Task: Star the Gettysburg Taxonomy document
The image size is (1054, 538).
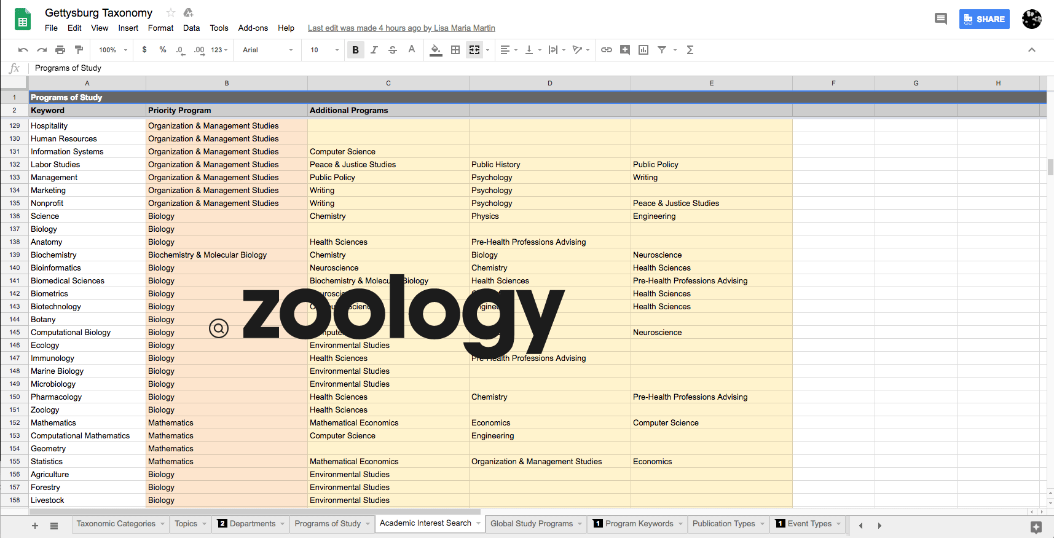Action: tap(171, 13)
